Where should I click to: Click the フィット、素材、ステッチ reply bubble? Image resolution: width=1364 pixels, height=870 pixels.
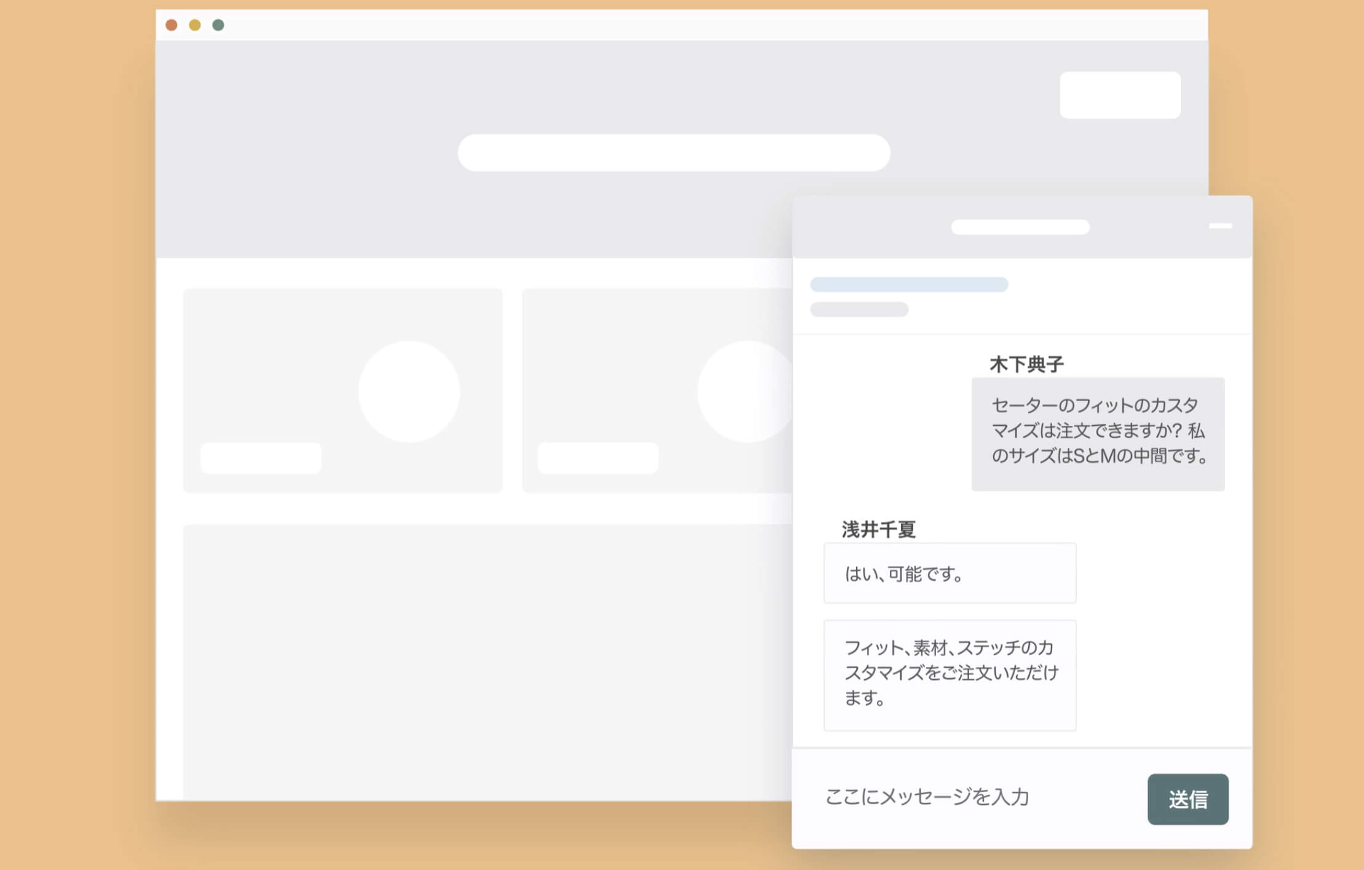950,674
